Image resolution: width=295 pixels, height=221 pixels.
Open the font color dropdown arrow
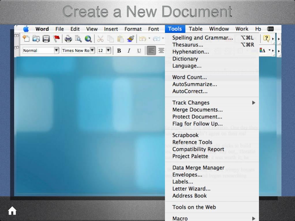269,50
